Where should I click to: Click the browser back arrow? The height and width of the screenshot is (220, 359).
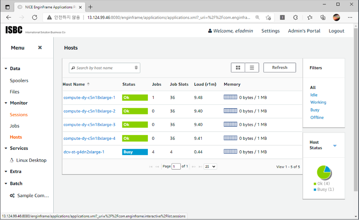point(8,18)
